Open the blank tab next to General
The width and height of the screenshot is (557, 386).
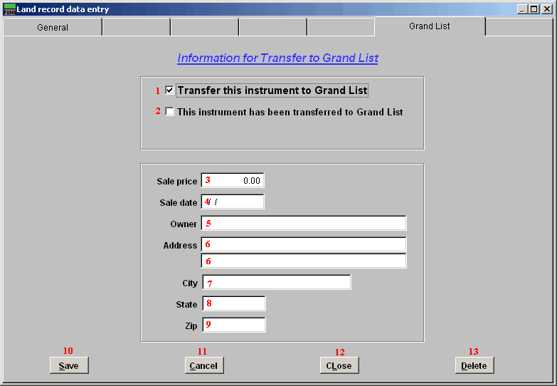click(x=137, y=28)
